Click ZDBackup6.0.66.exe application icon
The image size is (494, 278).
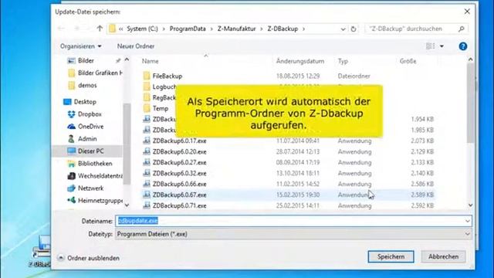147,184
